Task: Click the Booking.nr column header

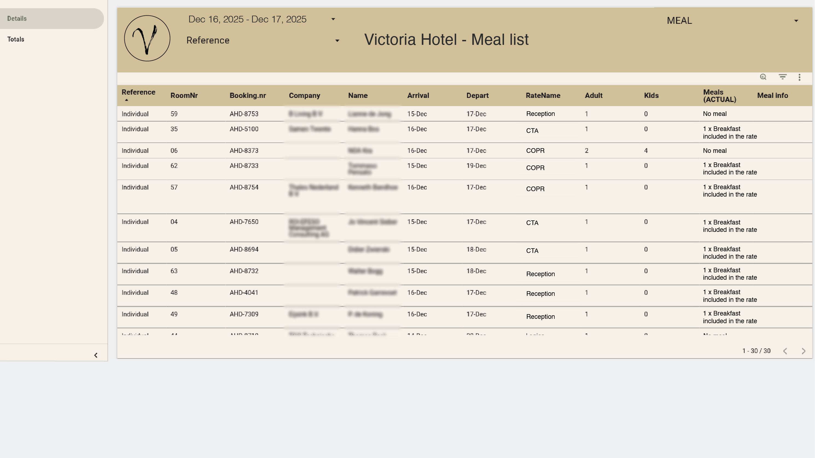Action: (x=248, y=95)
